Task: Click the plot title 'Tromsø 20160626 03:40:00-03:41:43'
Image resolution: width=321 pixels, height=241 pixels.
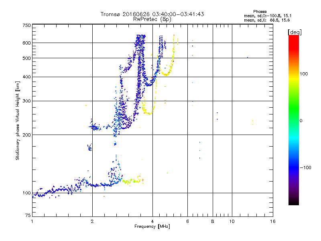Action: point(152,14)
